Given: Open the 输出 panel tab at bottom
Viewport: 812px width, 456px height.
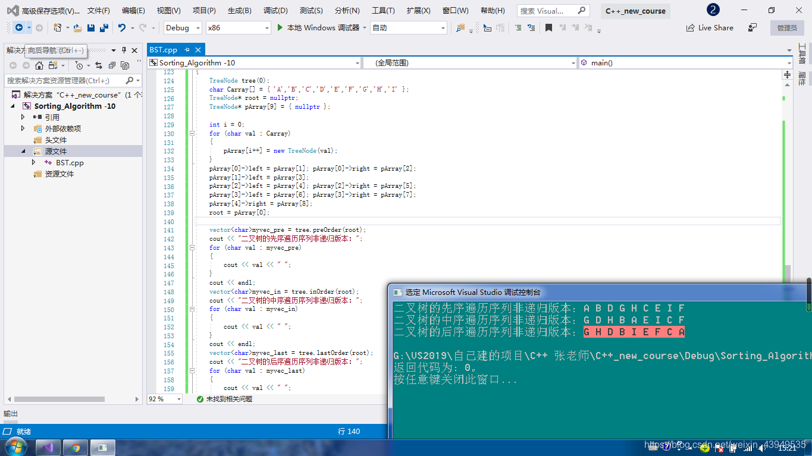Looking at the screenshot, I should (11, 413).
